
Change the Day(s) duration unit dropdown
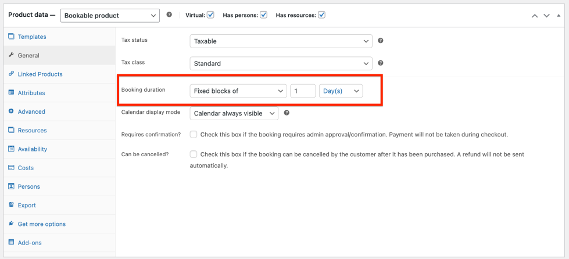(341, 91)
